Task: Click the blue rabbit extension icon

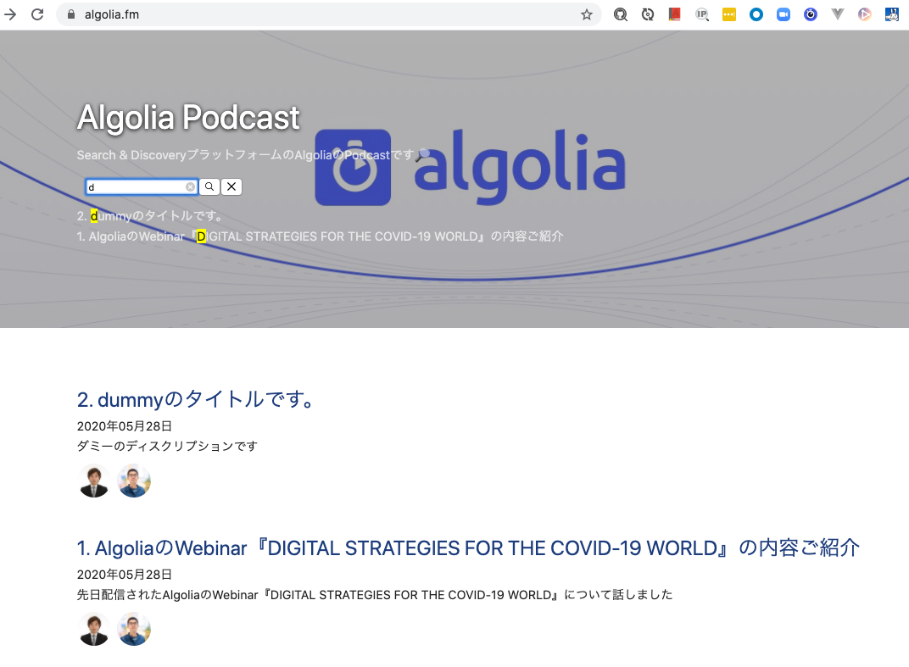Action: pos(891,14)
